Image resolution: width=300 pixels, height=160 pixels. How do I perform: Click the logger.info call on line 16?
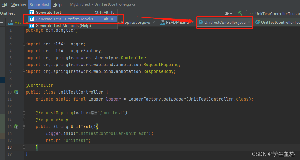coord(100,133)
